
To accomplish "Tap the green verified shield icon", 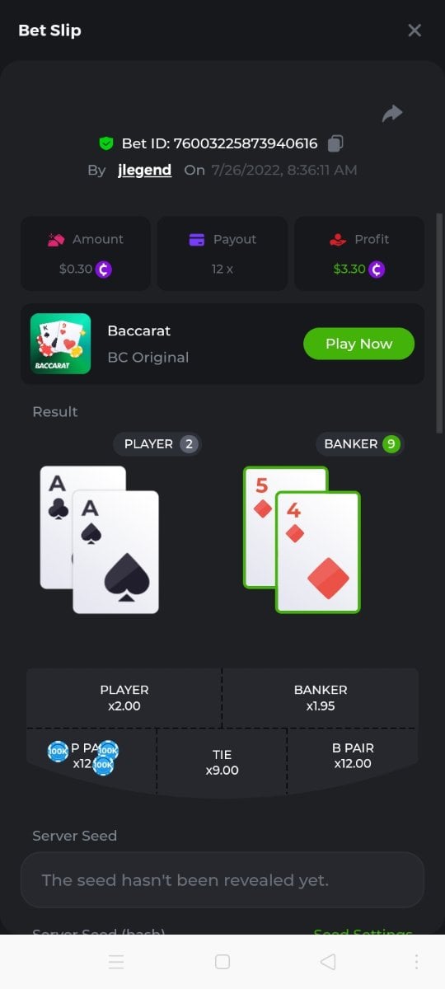I will [105, 143].
